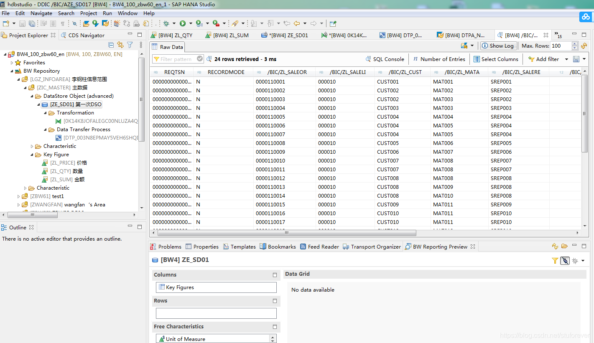
Task: Click the back navigation yellow arrow
Action: (297, 23)
